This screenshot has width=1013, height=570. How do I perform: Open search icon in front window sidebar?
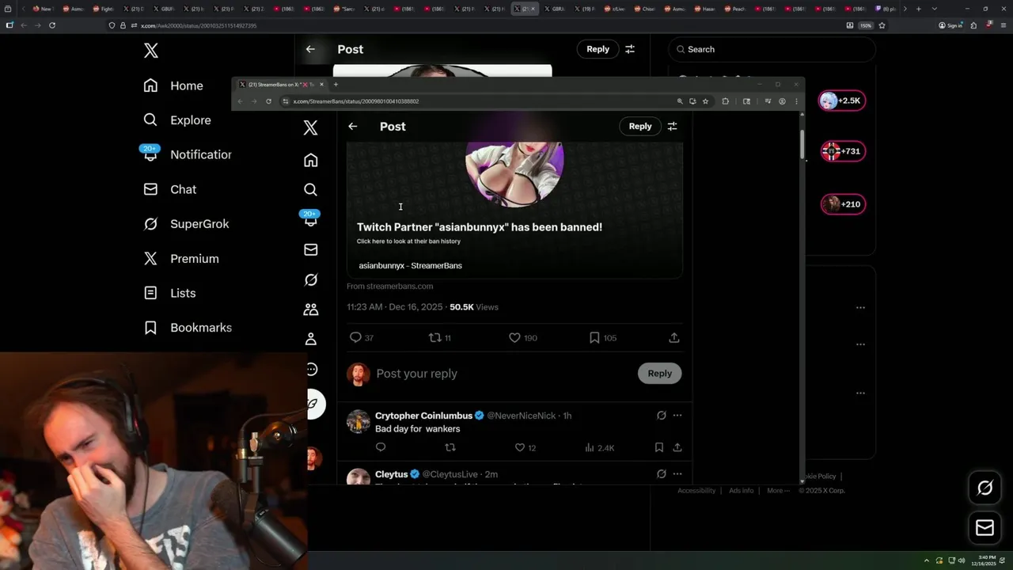click(311, 189)
